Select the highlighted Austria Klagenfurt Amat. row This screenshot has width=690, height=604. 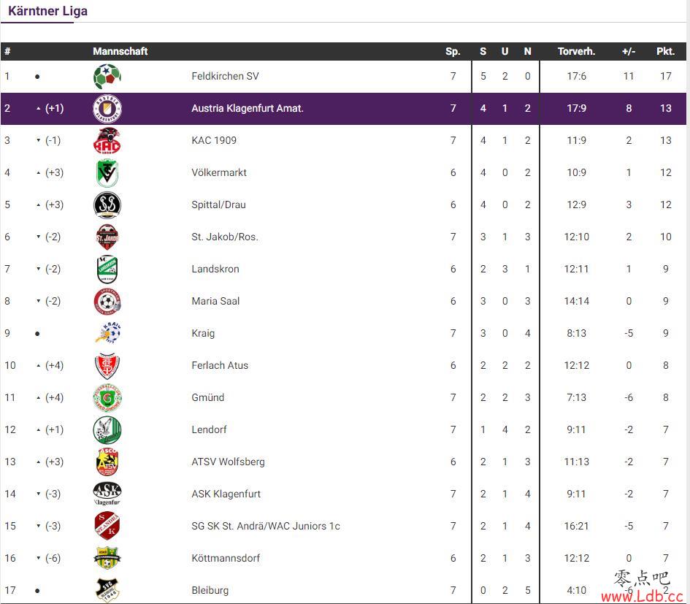(343, 109)
